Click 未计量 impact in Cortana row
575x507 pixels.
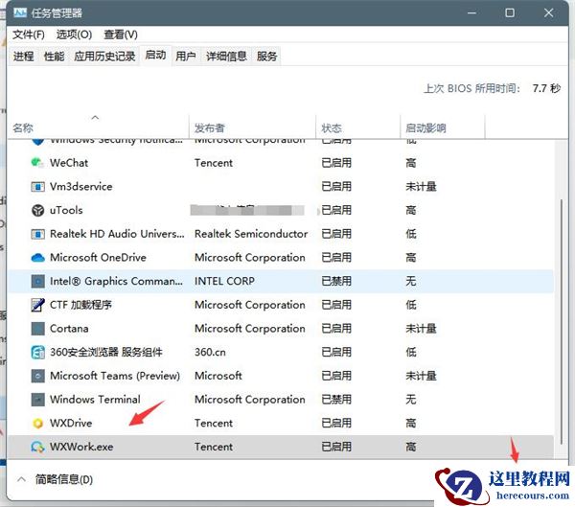(x=421, y=329)
